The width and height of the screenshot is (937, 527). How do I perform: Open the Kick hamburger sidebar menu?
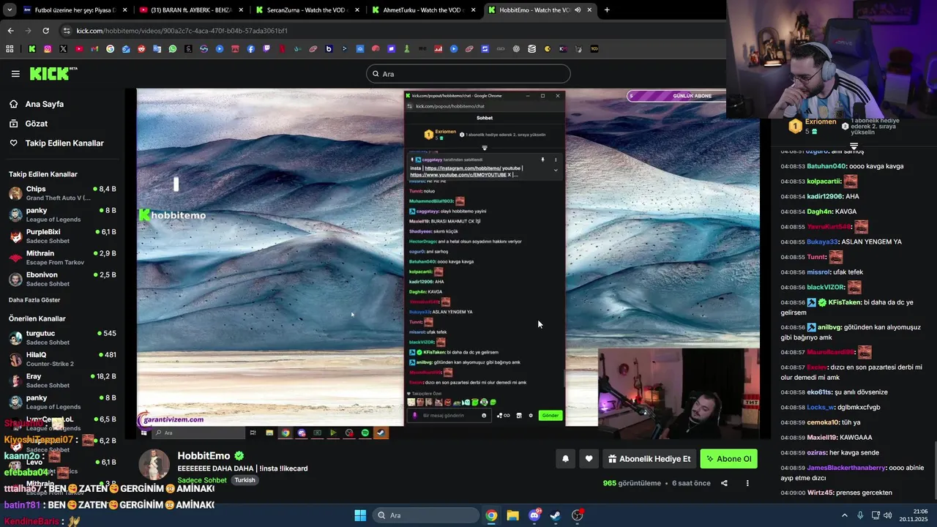pos(15,73)
